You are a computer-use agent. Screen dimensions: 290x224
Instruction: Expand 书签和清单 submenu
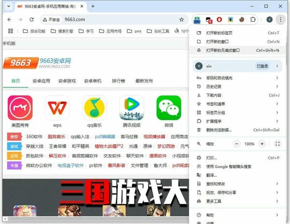[237, 104]
